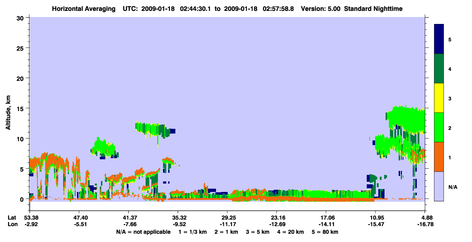Screen dimensions: 472x242
Task: Click 'Version: 5.00' in the title
Action: (x=320, y=8)
